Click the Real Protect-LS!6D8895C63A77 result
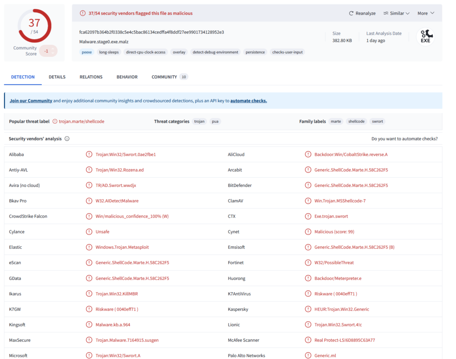The height and width of the screenshot is (359, 456). 344,340
